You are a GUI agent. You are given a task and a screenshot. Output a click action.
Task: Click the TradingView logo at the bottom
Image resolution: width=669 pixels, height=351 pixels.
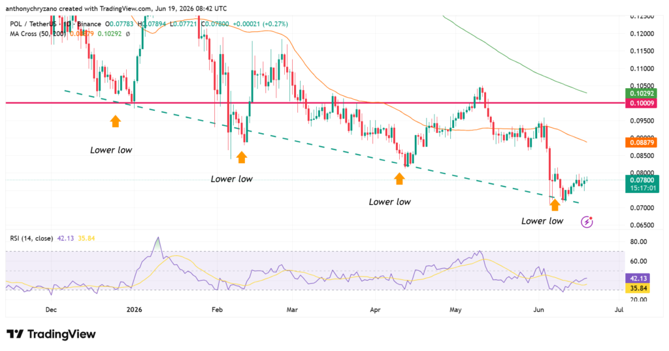(51, 335)
